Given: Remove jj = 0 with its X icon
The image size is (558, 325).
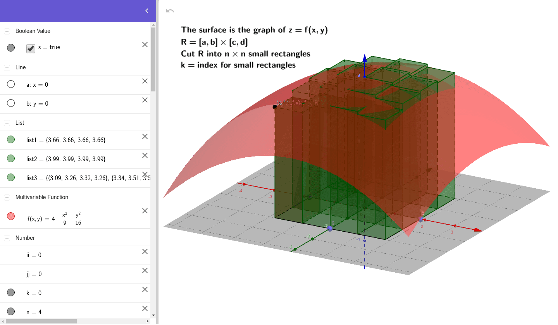Looking at the screenshot, I should tap(145, 270).
